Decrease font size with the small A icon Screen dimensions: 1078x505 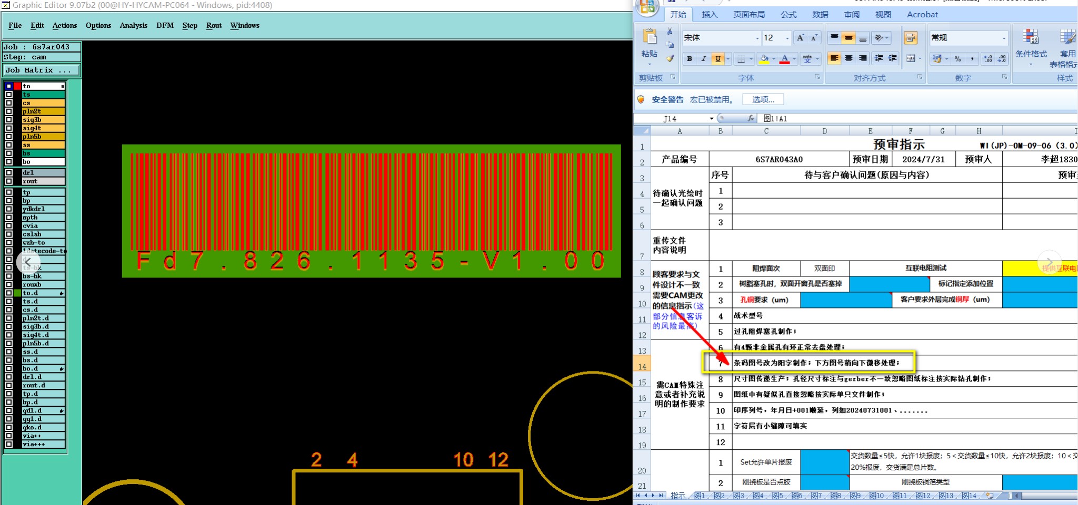(x=814, y=38)
